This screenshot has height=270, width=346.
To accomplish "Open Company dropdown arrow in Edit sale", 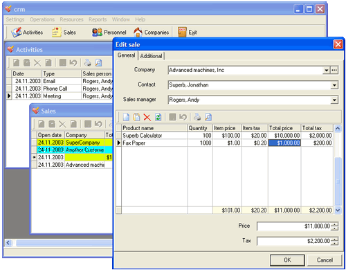I will tap(326, 70).
